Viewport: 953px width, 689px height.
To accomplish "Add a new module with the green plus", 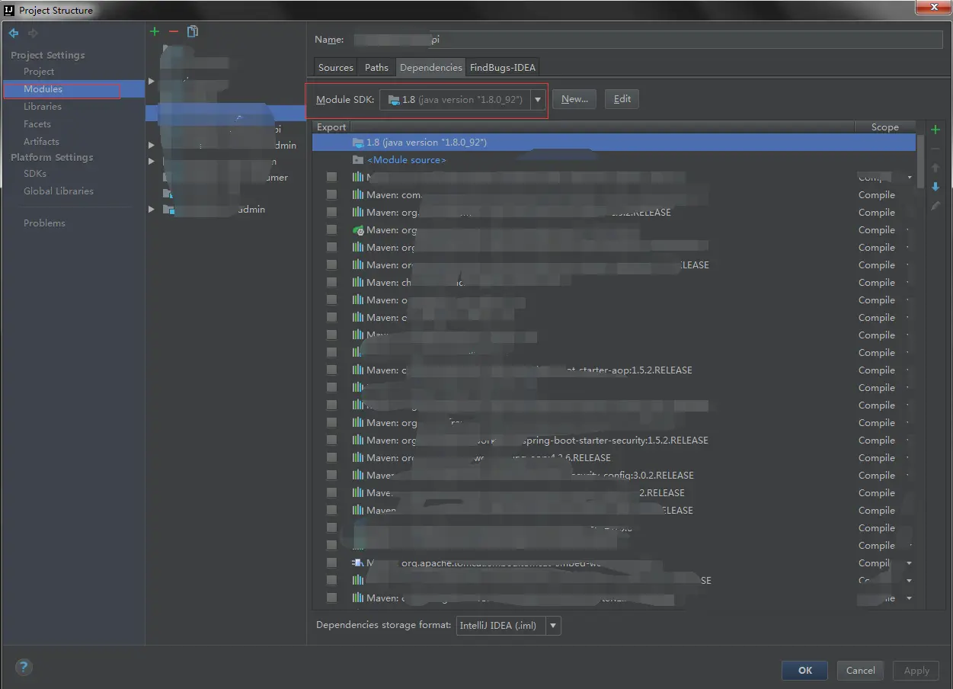I will pyautogui.click(x=155, y=31).
